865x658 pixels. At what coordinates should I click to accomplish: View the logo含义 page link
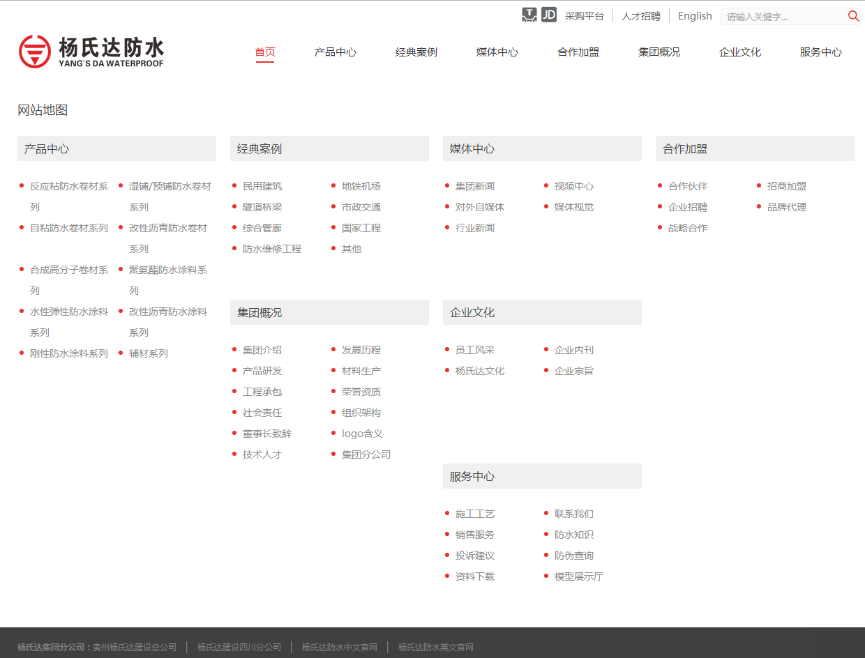(362, 434)
